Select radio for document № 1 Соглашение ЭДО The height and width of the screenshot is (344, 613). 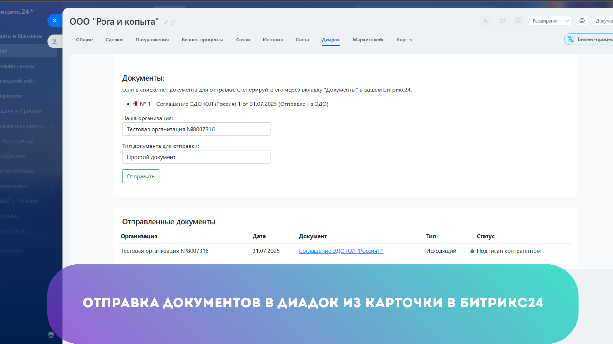pyautogui.click(x=136, y=104)
